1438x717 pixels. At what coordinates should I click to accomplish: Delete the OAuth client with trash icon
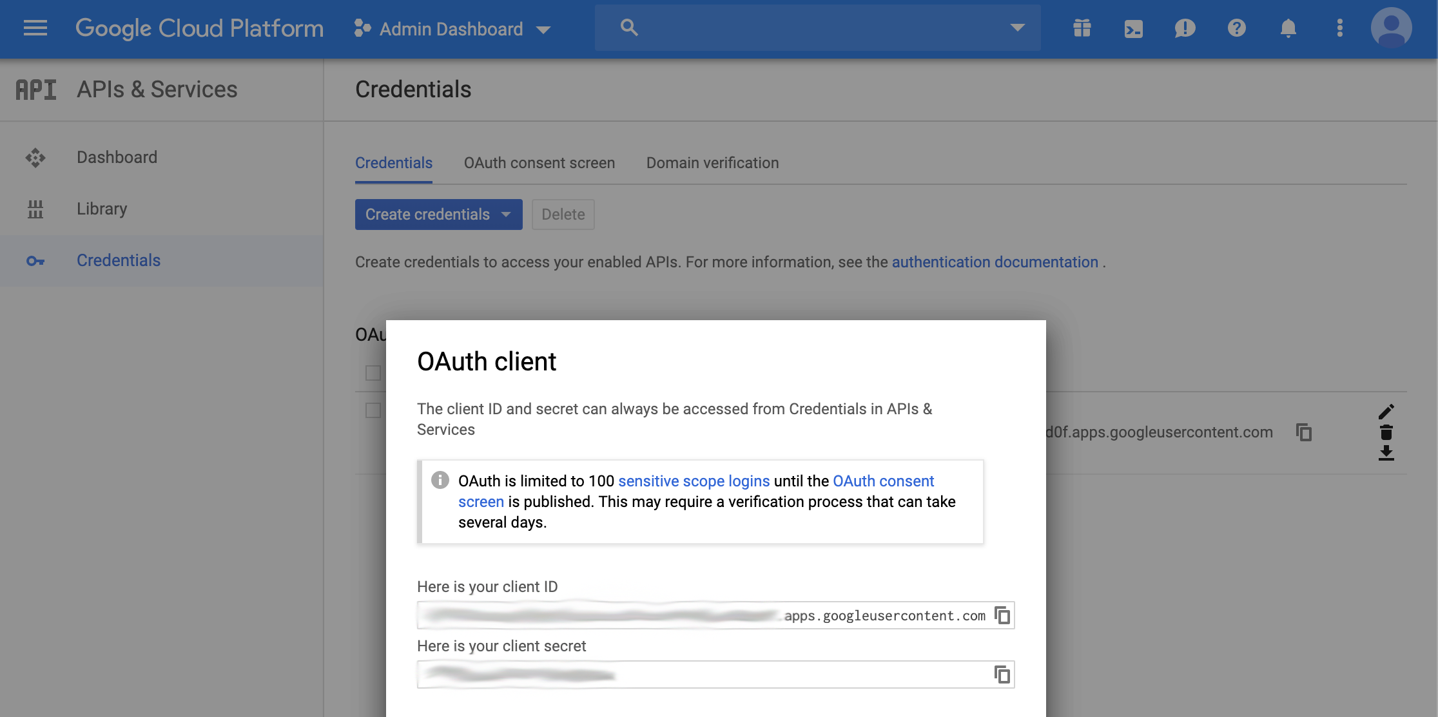pos(1386,432)
